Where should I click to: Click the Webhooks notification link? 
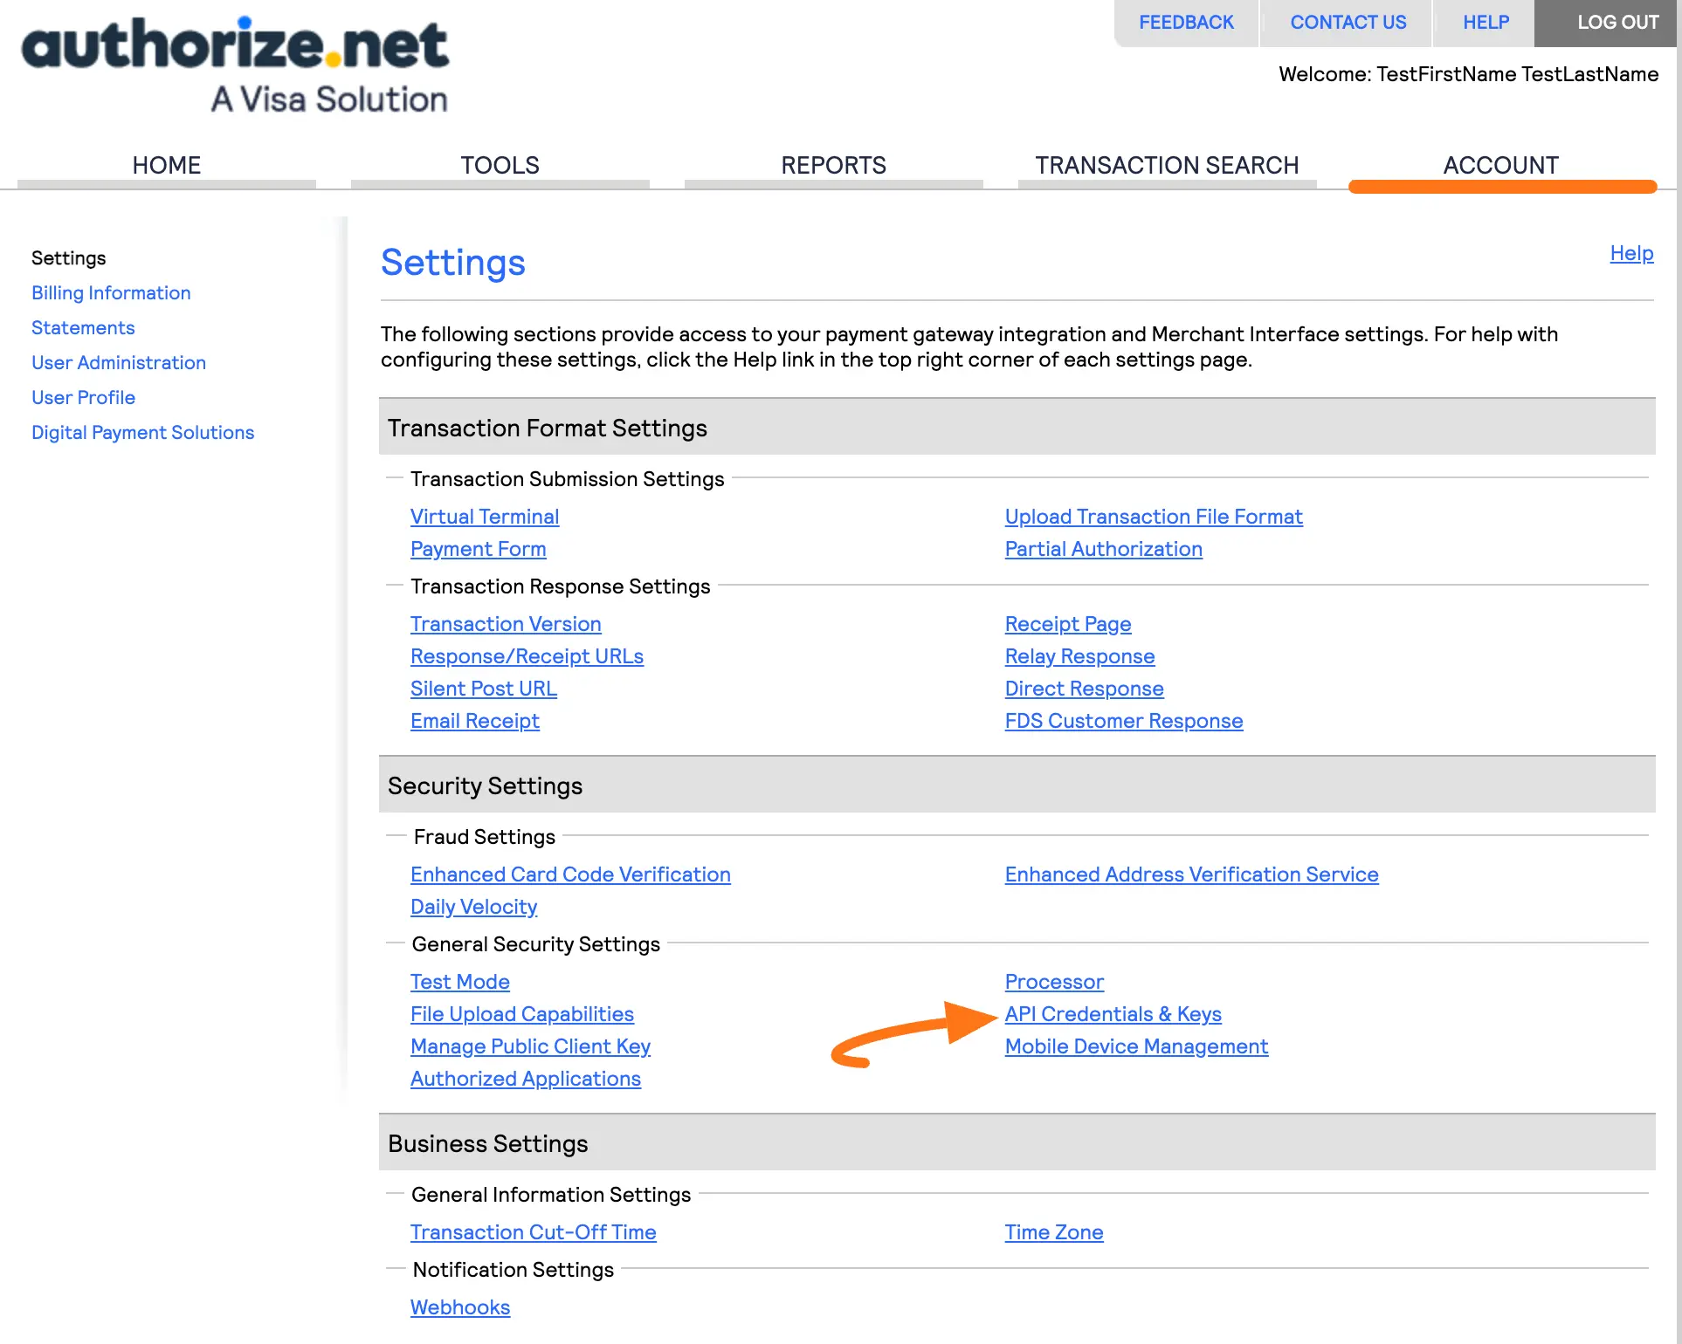(x=460, y=1307)
